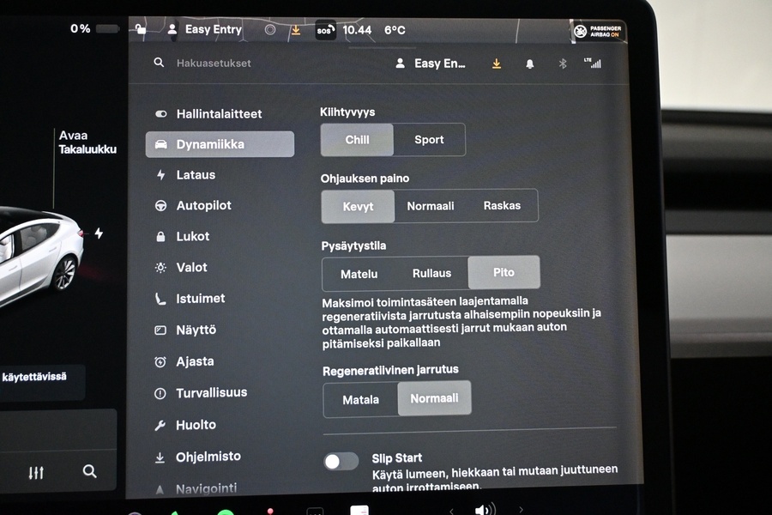Image resolution: width=772 pixels, height=515 pixels.
Task: Enable the Slip Start toggle
Action: click(341, 461)
